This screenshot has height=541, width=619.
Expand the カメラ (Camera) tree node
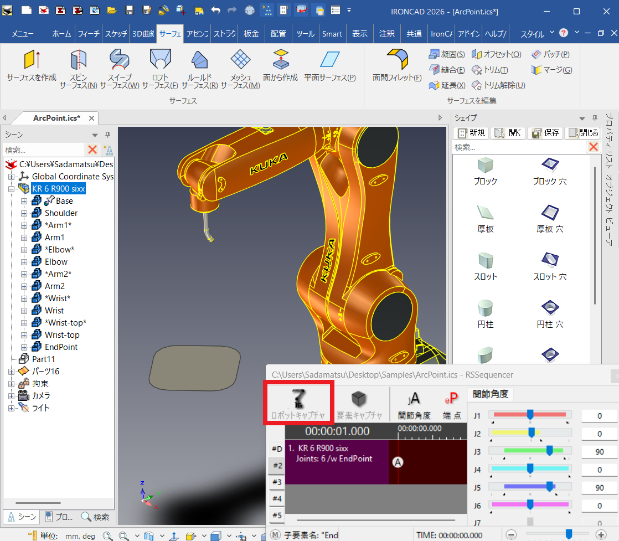click(12, 396)
